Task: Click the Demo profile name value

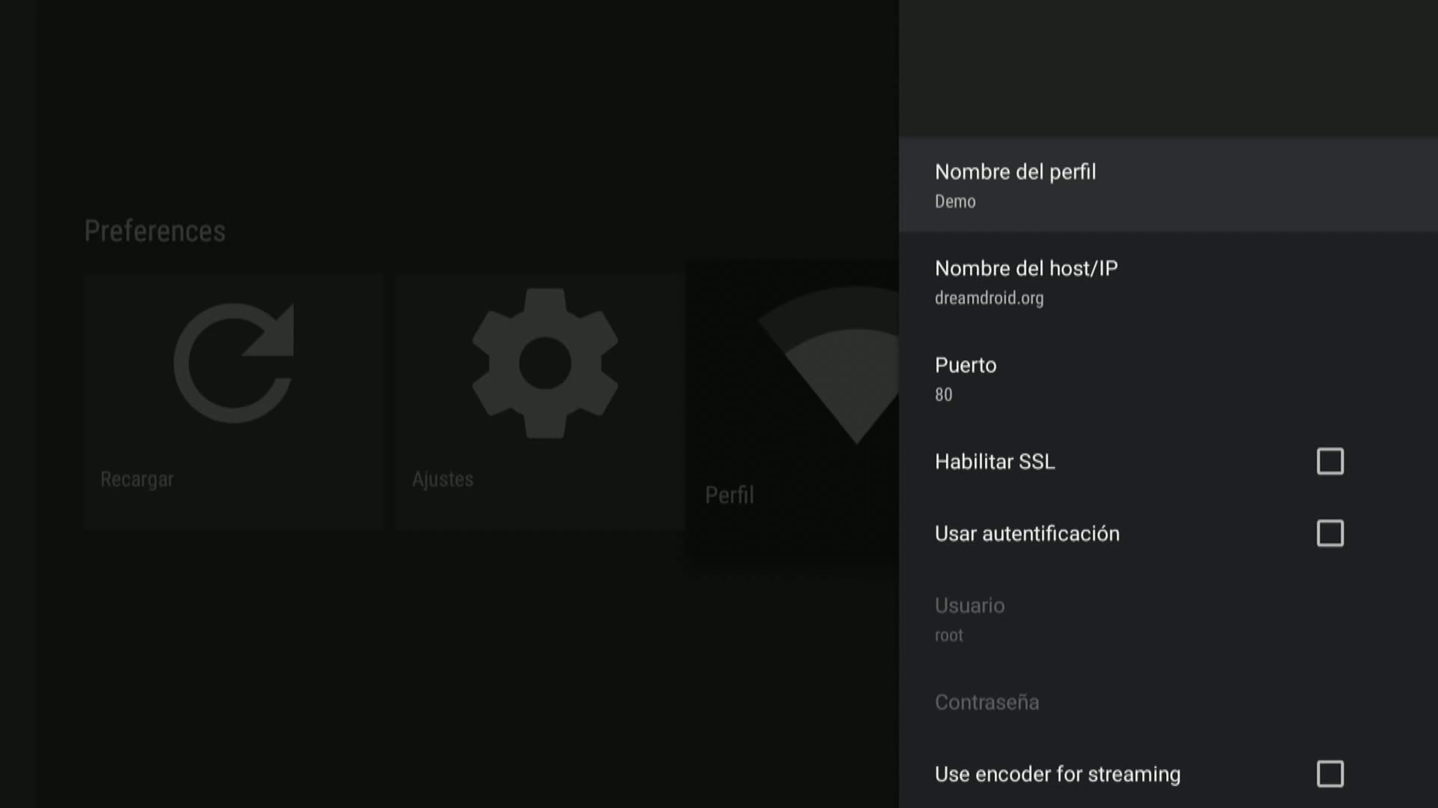Action: [955, 202]
